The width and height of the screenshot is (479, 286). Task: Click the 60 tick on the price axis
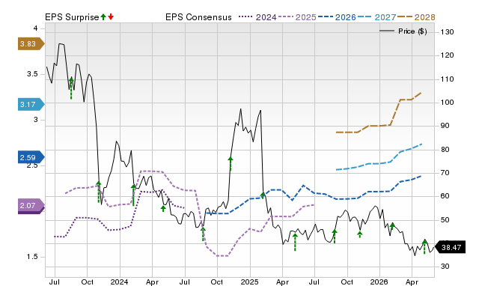tap(445, 196)
